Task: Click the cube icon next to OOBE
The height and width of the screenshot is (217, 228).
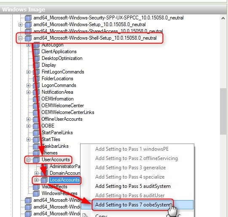Action: (36, 126)
